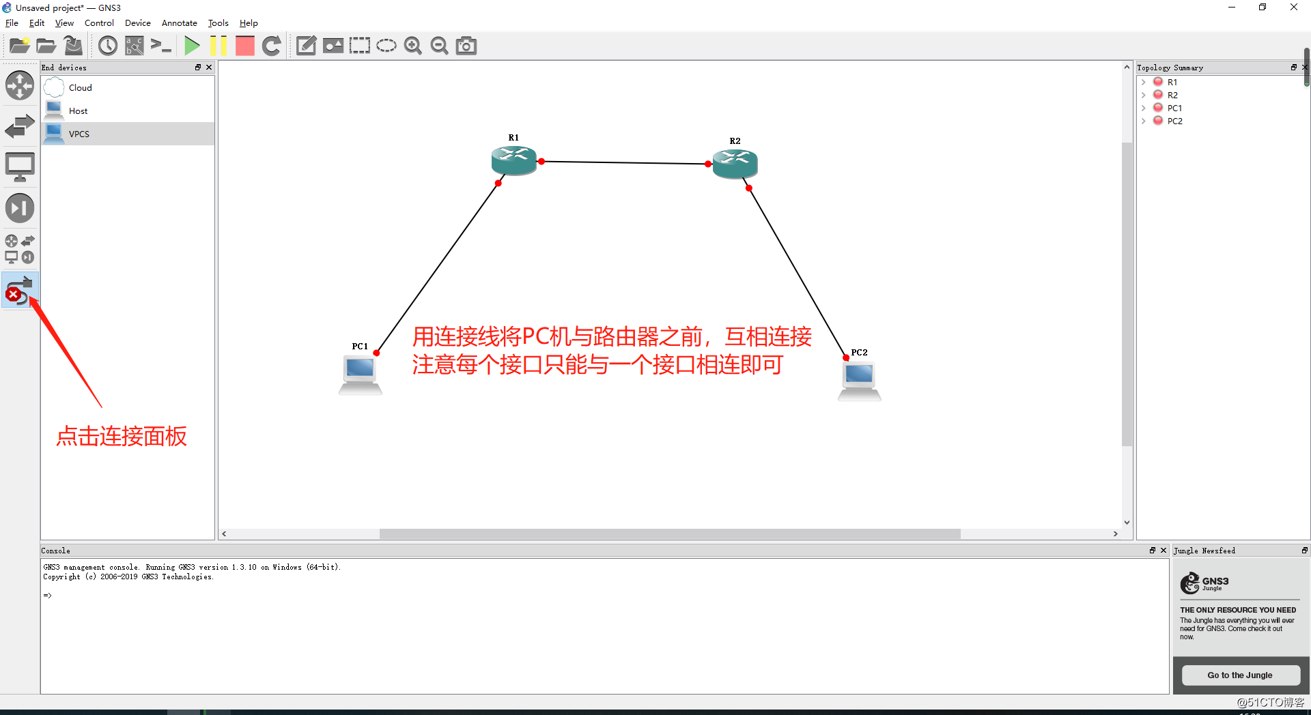
Task: Click canvas scroll right arrow
Action: [x=1116, y=534]
